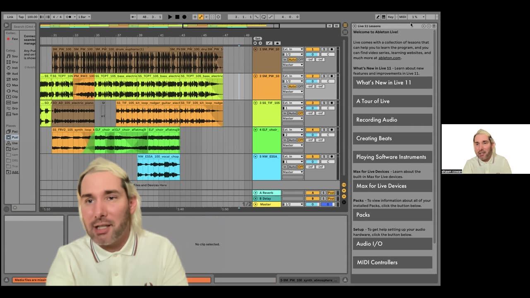Select Instruments category in the browser
This screenshot has height=298, width=530.
(x=12, y=68)
